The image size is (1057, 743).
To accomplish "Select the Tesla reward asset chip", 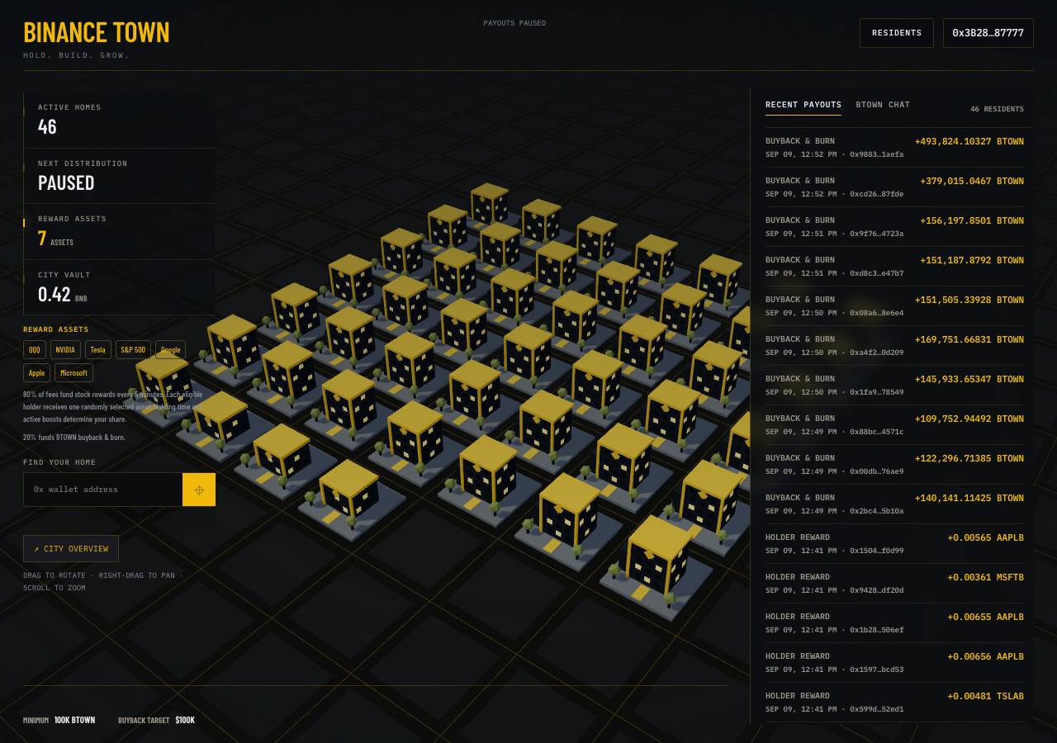I will [x=98, y=350].
